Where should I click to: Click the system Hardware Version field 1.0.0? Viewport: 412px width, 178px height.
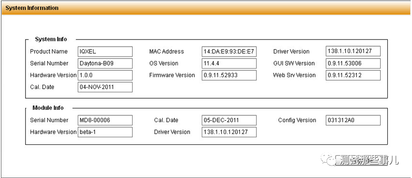[x=105, y=75]
